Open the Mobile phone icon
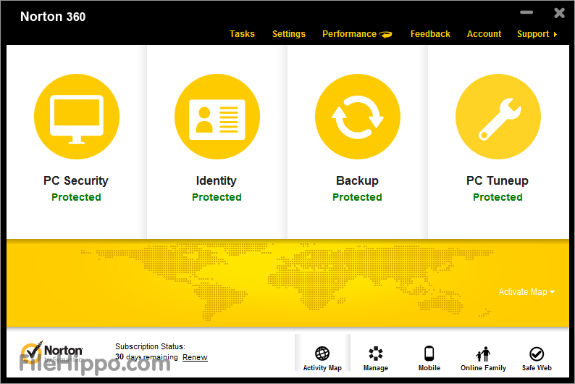The image size is (575, 384). (429, 354)
